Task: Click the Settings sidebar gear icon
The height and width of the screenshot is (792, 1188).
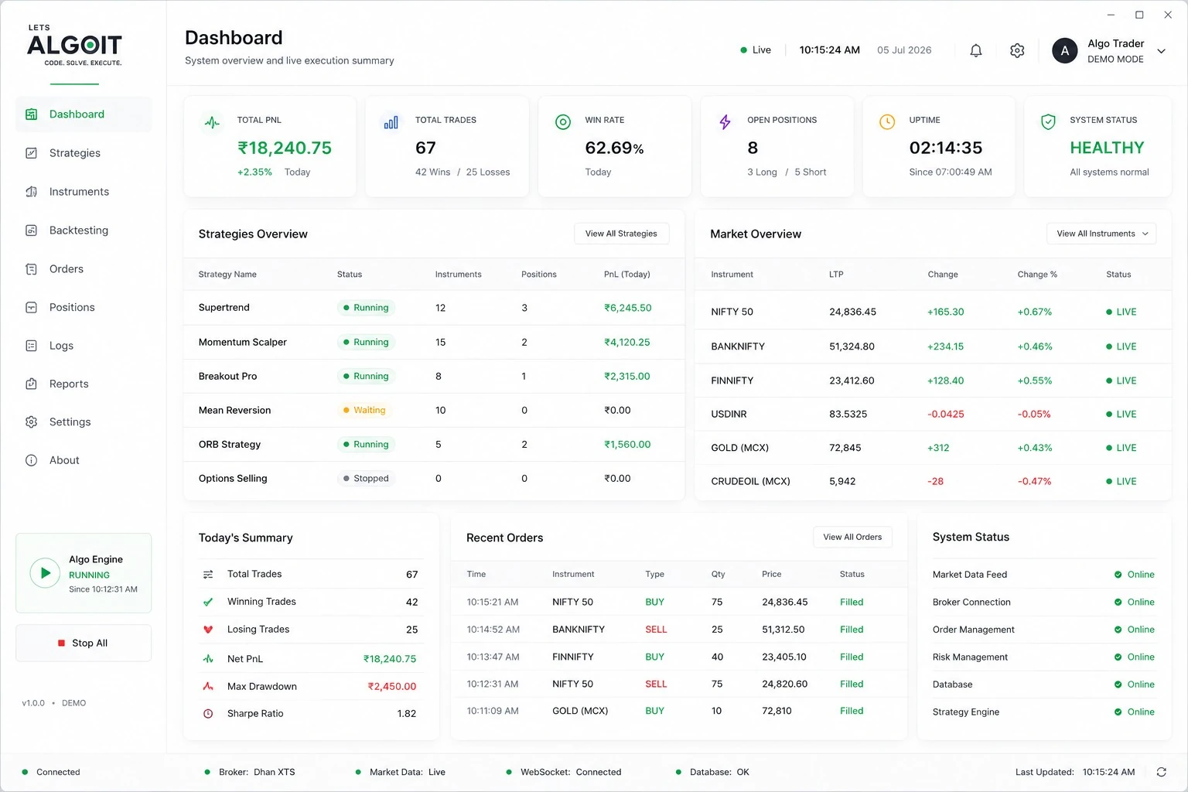Action: click(x=31, y=422)
